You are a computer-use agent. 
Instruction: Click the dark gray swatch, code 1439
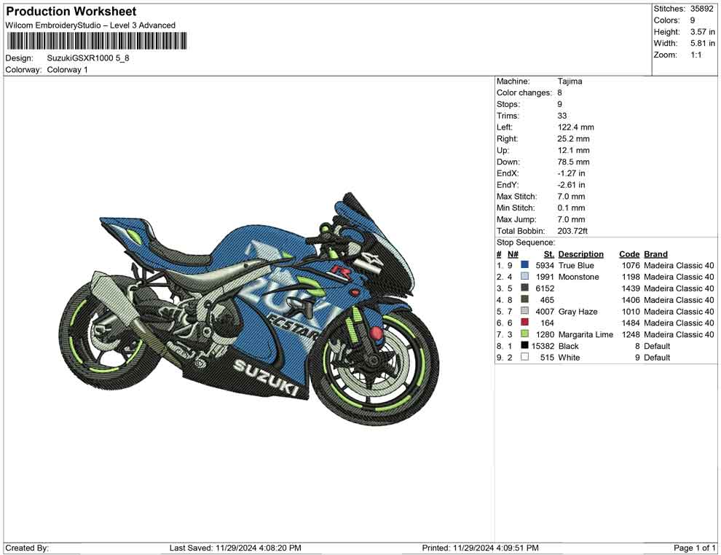point(524,288)
